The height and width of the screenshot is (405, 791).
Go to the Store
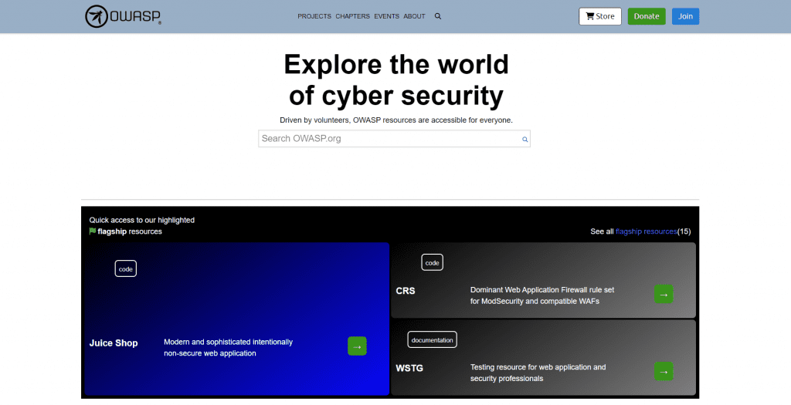599,16
